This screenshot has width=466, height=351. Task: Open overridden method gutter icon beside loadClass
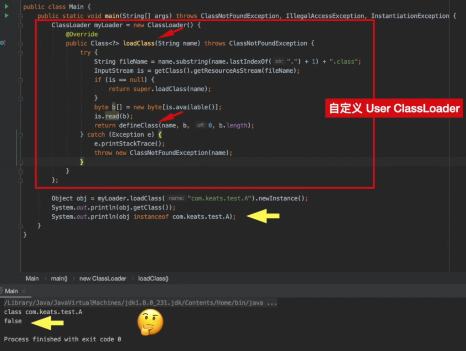(2, 43)
